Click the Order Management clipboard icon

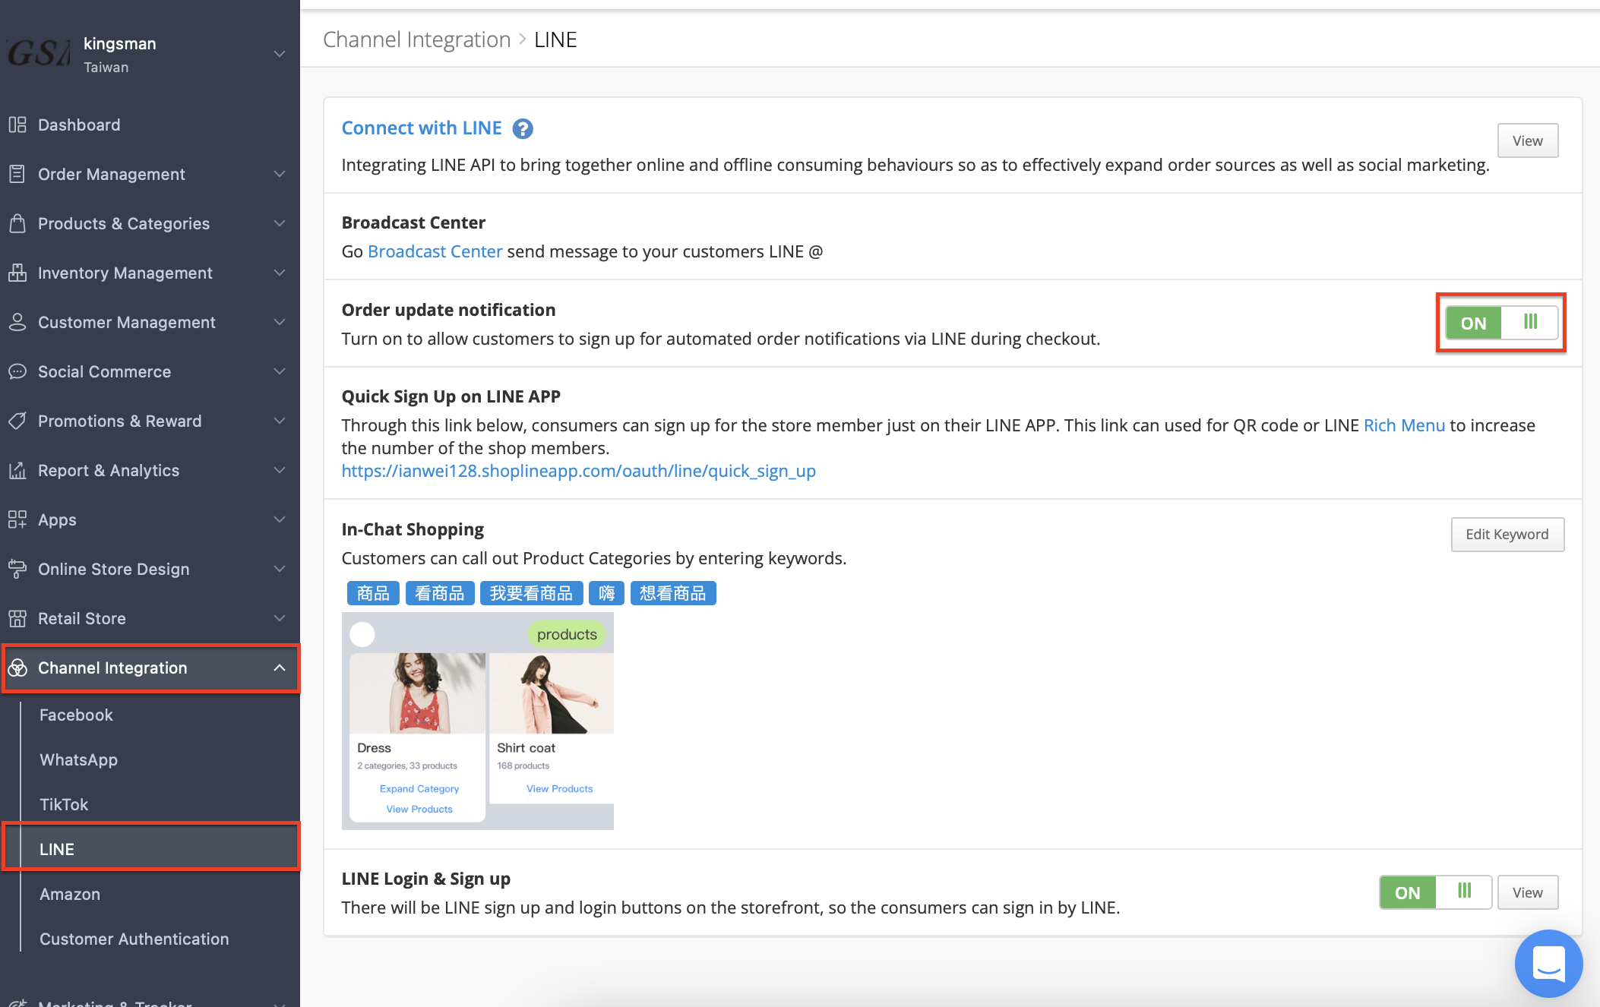click(x=17, y=174)
